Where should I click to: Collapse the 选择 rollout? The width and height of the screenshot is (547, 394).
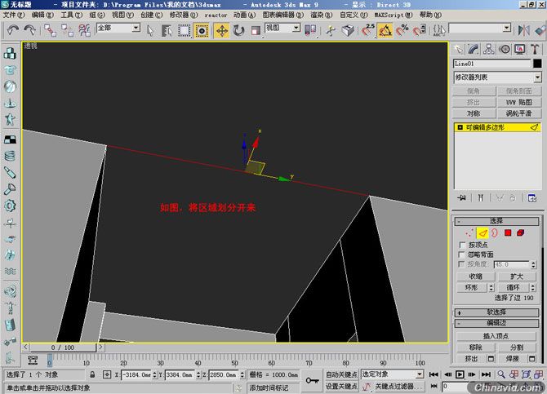coord(496,221)
